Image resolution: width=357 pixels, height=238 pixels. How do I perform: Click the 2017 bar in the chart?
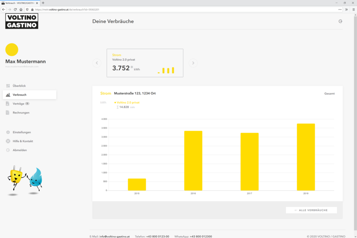pyautogui.click(x=249, y=162)
